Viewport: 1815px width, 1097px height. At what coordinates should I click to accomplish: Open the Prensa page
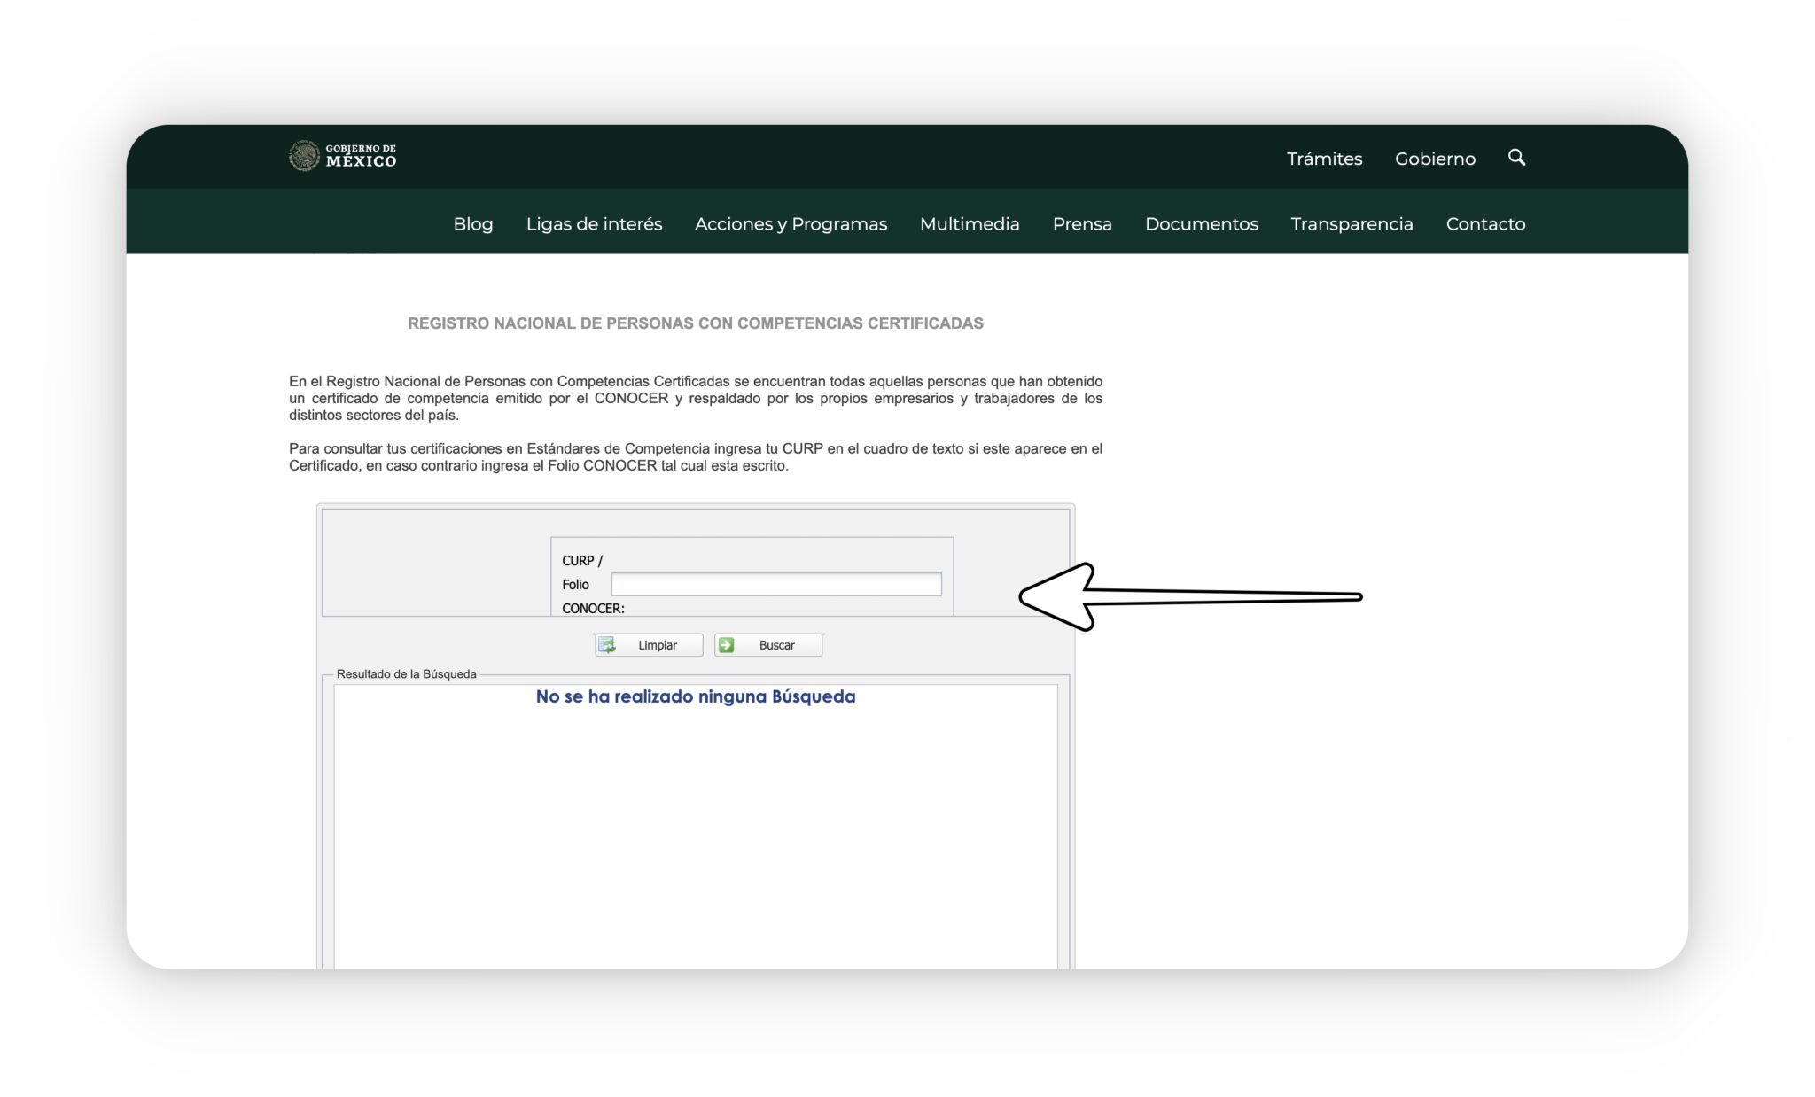point(1082,224)
